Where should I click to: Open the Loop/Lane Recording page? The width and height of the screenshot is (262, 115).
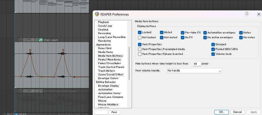[x=112, y=37]
